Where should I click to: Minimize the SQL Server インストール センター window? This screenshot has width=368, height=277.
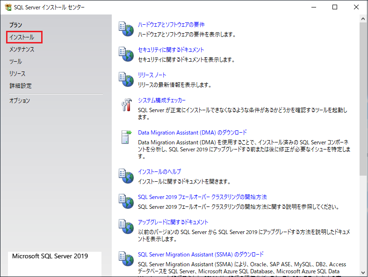(314, 7)
